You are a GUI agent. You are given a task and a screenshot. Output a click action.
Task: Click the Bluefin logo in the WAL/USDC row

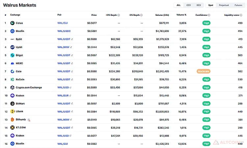(x=12, y=31)
